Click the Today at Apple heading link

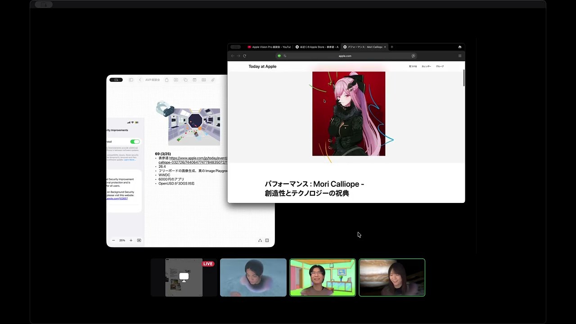point(262,67)
